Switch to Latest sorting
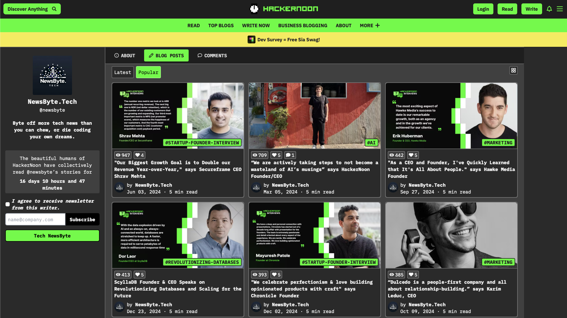The height and width of the screenshot is (318, 567). coord(123,72)
